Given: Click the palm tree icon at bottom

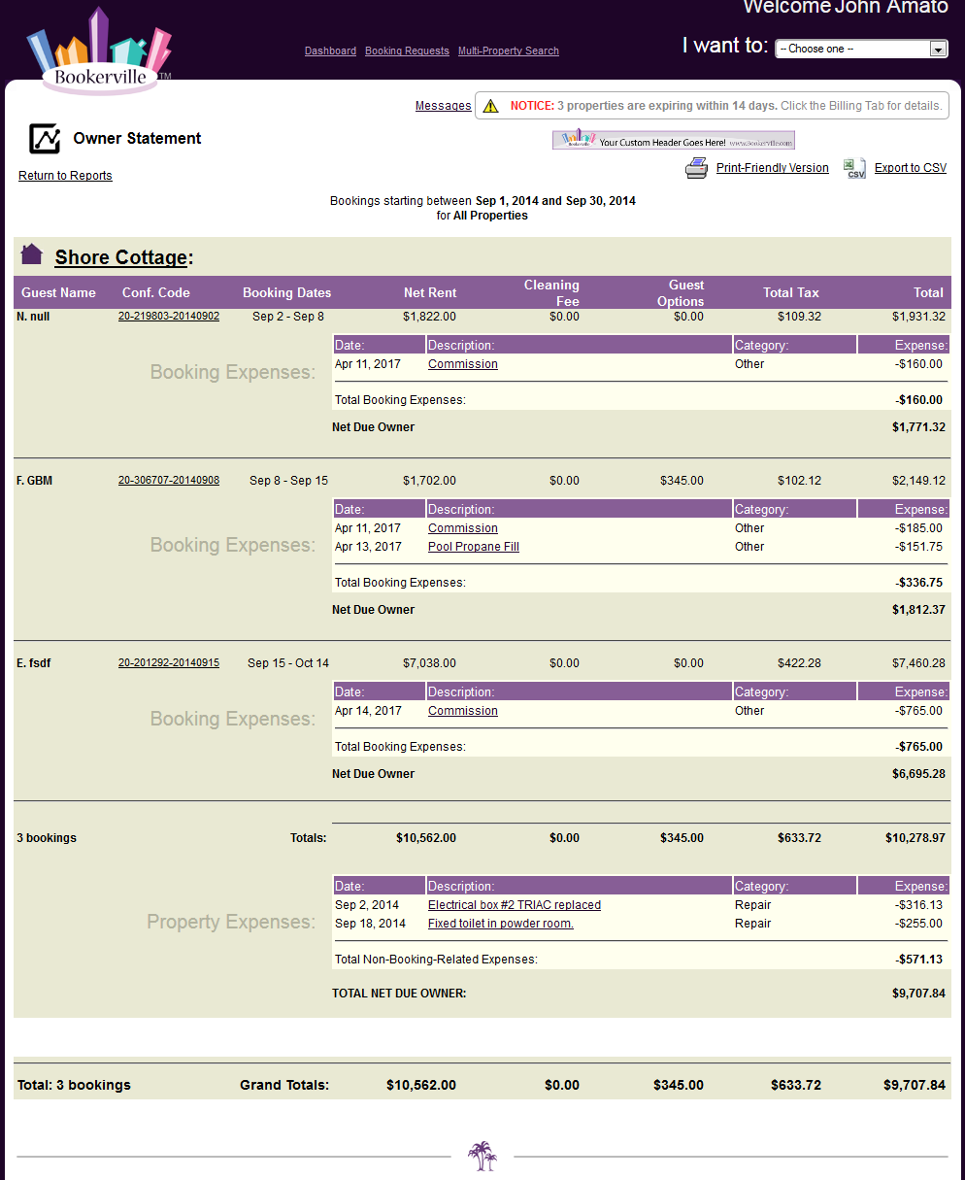Looking at the screenshot, I should coord(482,1156).
